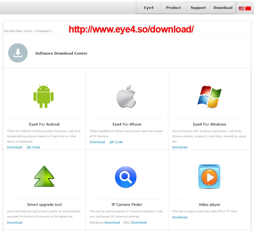Click the 'Eye4 For Android' title
Image resolution: width=254 pixels, height=238 pixels.
pyautogui.click(x=44, y=124)
